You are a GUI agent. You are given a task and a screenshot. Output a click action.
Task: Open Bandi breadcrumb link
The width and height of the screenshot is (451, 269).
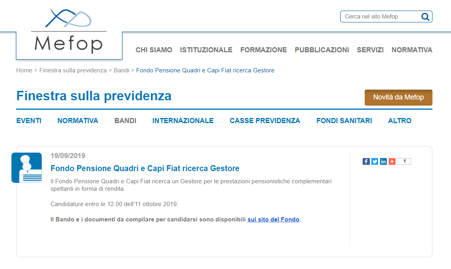(121, 70)
